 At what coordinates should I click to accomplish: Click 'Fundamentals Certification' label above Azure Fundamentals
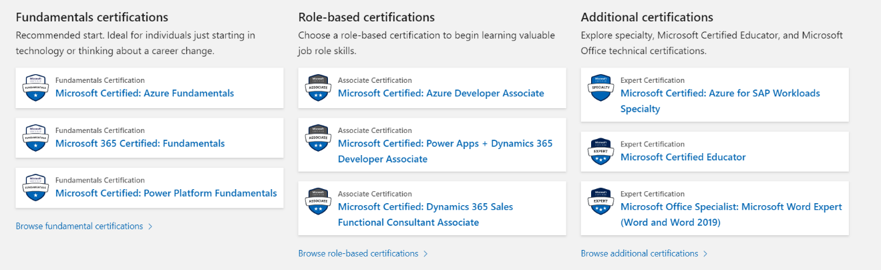(x=100, y=80)
